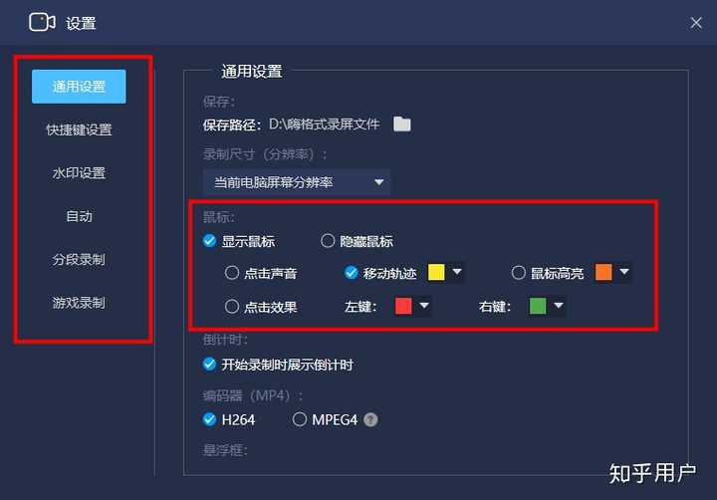The image size is (717, 500).
Task: Open the 当前电脑屏幕分辨率 dropdown
Action: click(297, 182)
